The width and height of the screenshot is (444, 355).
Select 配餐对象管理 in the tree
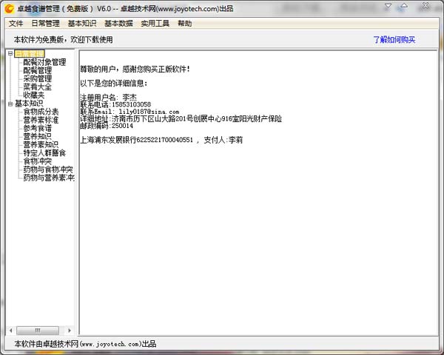pos(44,62)
